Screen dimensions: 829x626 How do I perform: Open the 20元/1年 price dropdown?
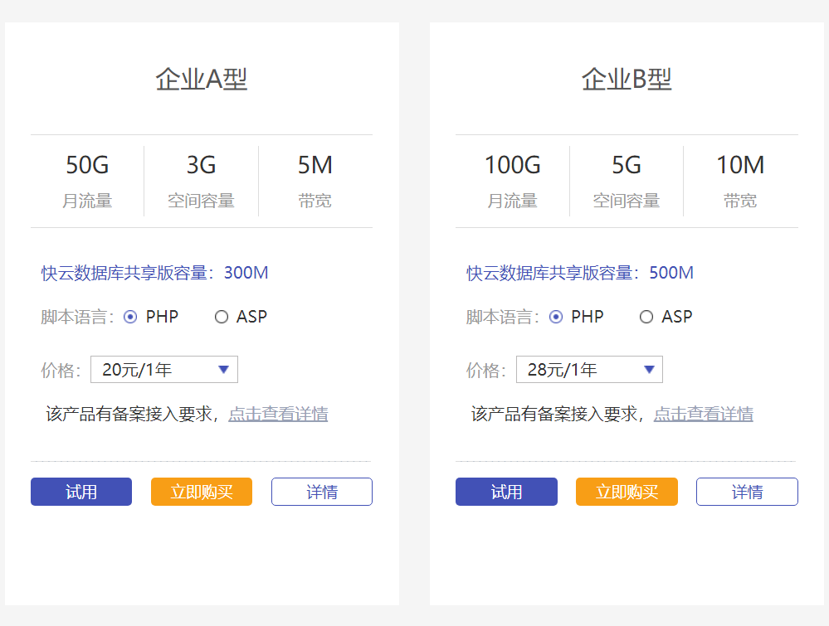164,370
